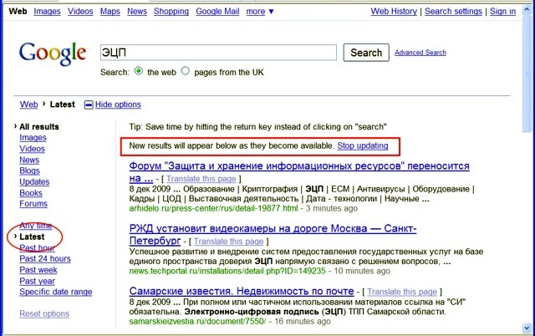
Task: Open Google Mail link
Action: [x=217, y=12]
